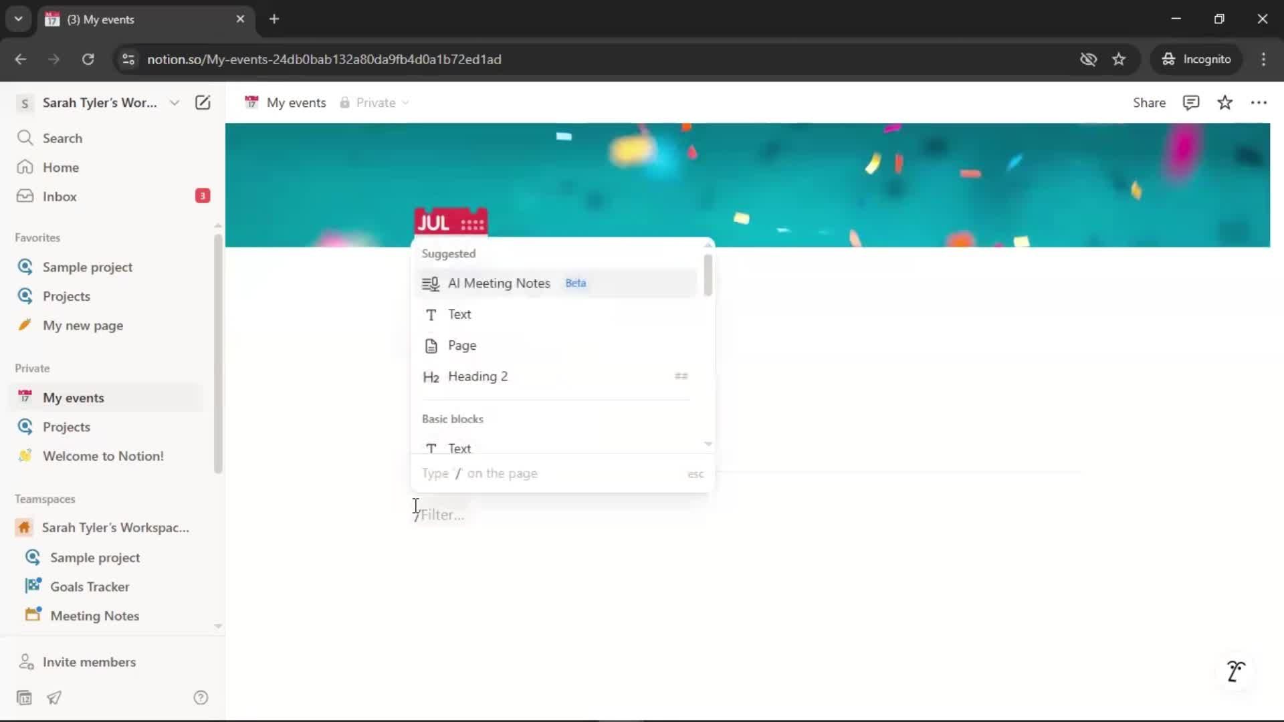Click the address bar URL
Screen dimensions: 1284x722
pyautogui.click(x=324, y=59)
